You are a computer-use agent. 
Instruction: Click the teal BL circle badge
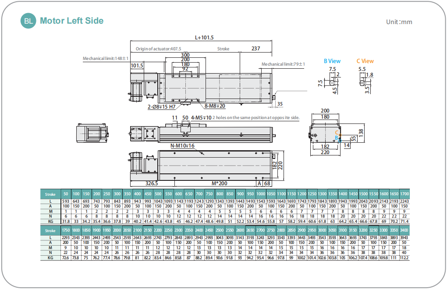28,21
